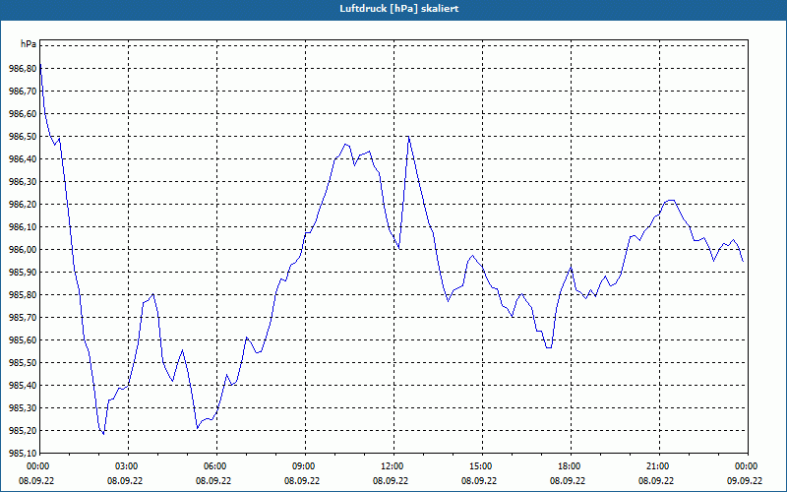Click the 986,00 y-axis label
The width and height of the screenshot is (787, 492).
(23, 250)
